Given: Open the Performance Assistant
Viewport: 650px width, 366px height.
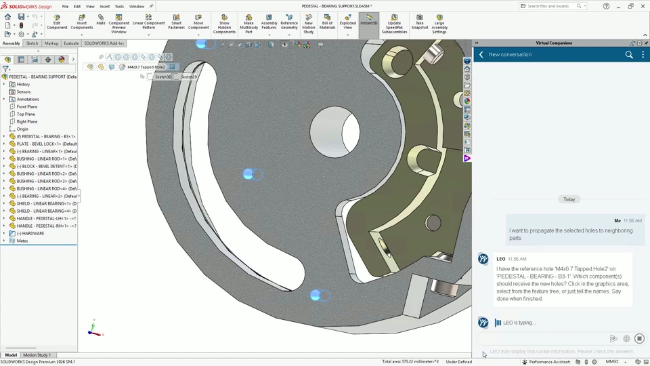Looking at the screenshot, I should 546,362.
